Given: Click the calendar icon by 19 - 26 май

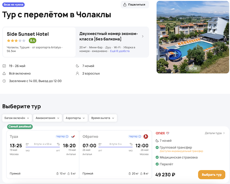Looking at the screenshot, I should [x=4, y=66].
